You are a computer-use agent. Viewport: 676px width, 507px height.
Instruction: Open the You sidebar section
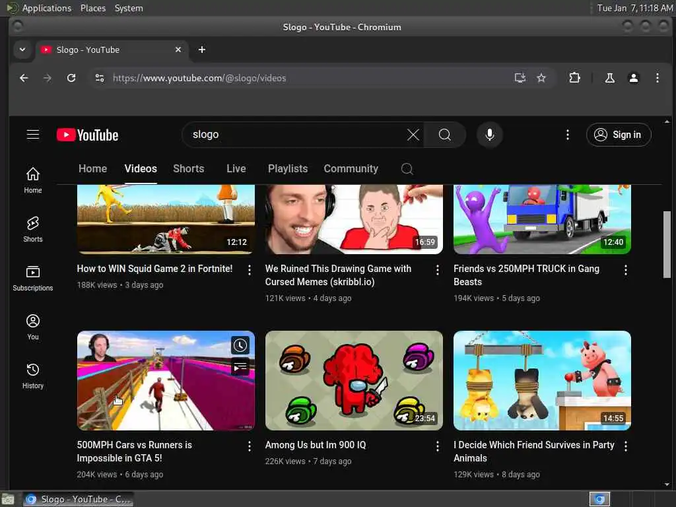coord(33,327)
